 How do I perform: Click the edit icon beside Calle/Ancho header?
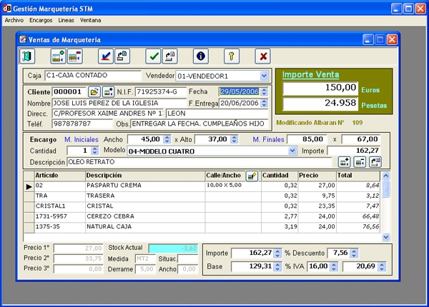251,176
